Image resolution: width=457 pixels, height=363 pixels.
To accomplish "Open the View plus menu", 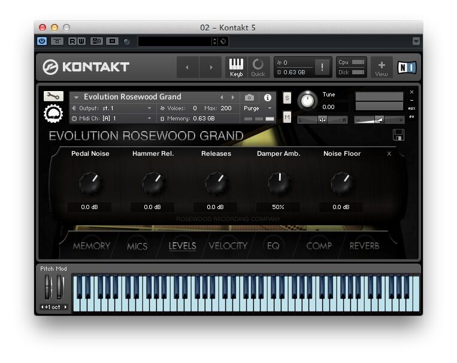I will [x=382, y=68].
